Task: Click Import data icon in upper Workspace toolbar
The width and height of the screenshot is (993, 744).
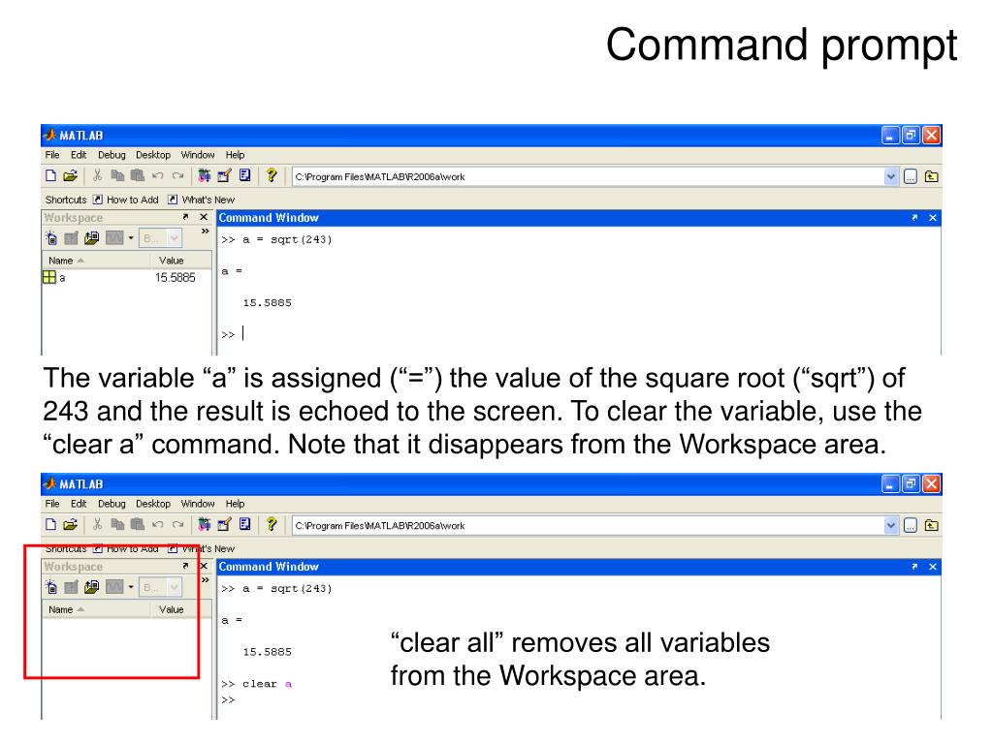Action: click(x=92, y=238)
